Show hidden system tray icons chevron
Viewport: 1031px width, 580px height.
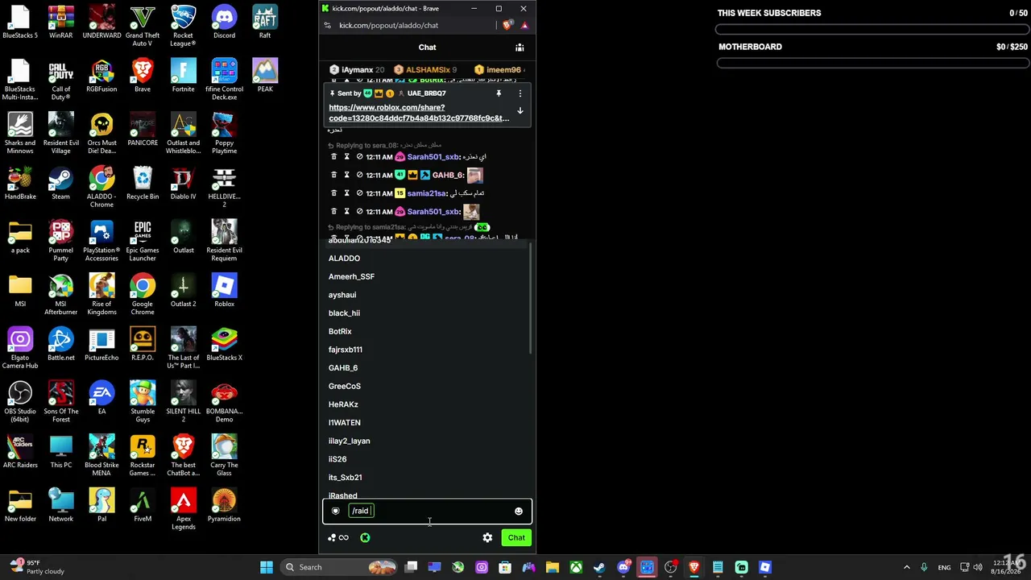coord(906,567)
